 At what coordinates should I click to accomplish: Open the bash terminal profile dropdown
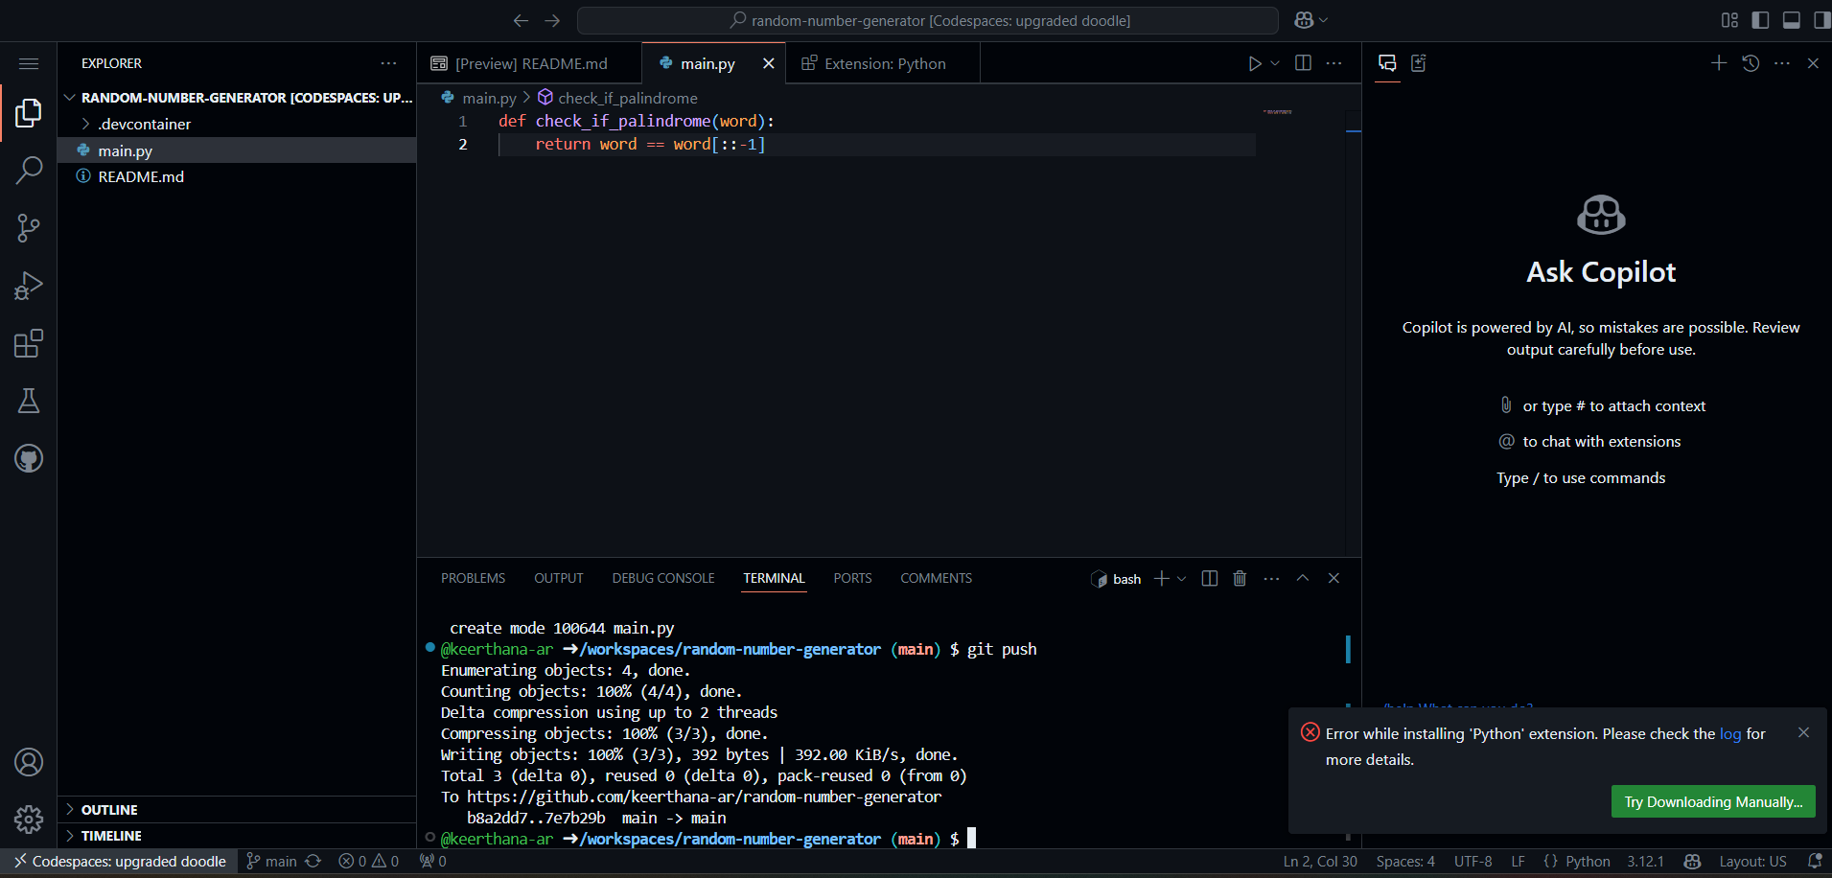point(1182,579)
